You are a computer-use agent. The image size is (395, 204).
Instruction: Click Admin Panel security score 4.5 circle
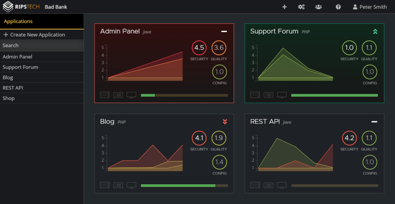click(199, 48)
